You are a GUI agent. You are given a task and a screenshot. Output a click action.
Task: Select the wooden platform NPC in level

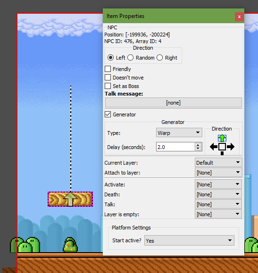click(70, 199)
